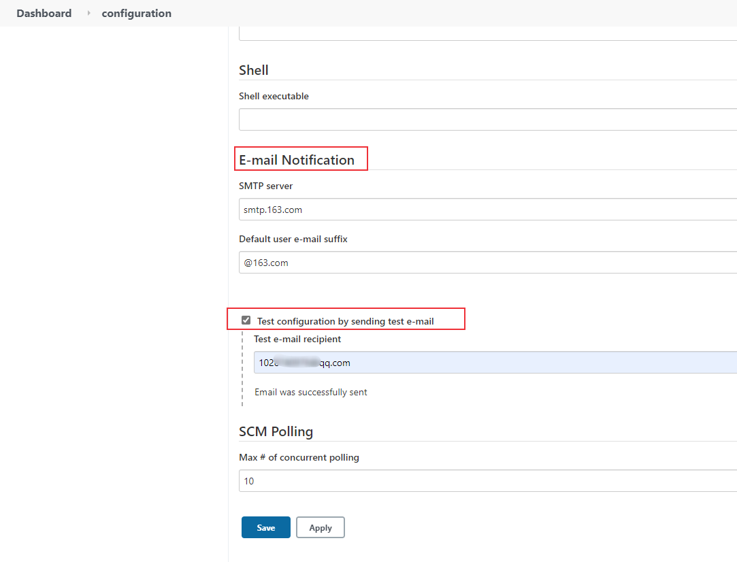Image resolution: width=737 pixels, height=562 pixels.
Task: Click the Shell executable input field
Action: (488, 119)
